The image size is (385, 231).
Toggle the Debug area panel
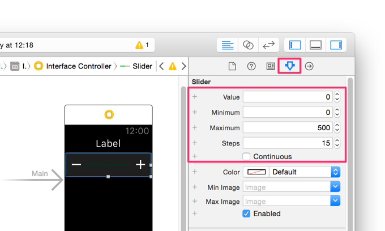pyautogui.click(x=315, y=45)
